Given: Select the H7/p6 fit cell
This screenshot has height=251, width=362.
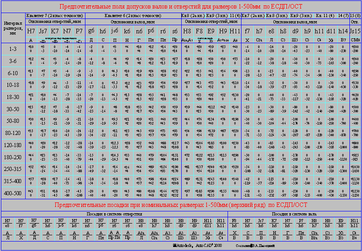Looking at the screenshot, I should (101, 223).
